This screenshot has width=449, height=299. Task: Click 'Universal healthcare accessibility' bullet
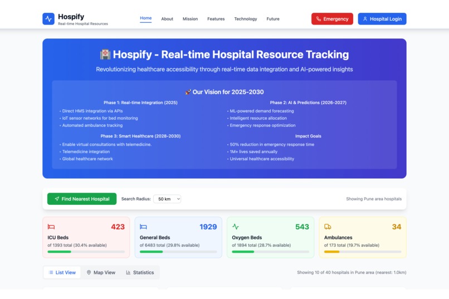click(x=262, y=159)
